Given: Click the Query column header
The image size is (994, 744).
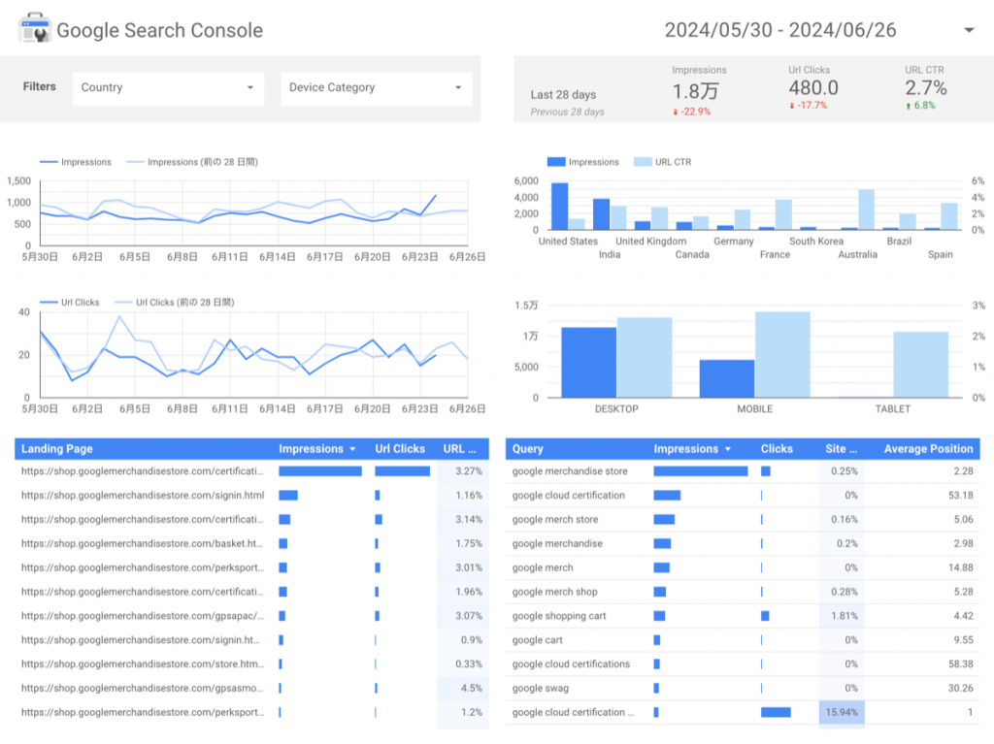Looking at the screenshot, I should coord(527,449).
